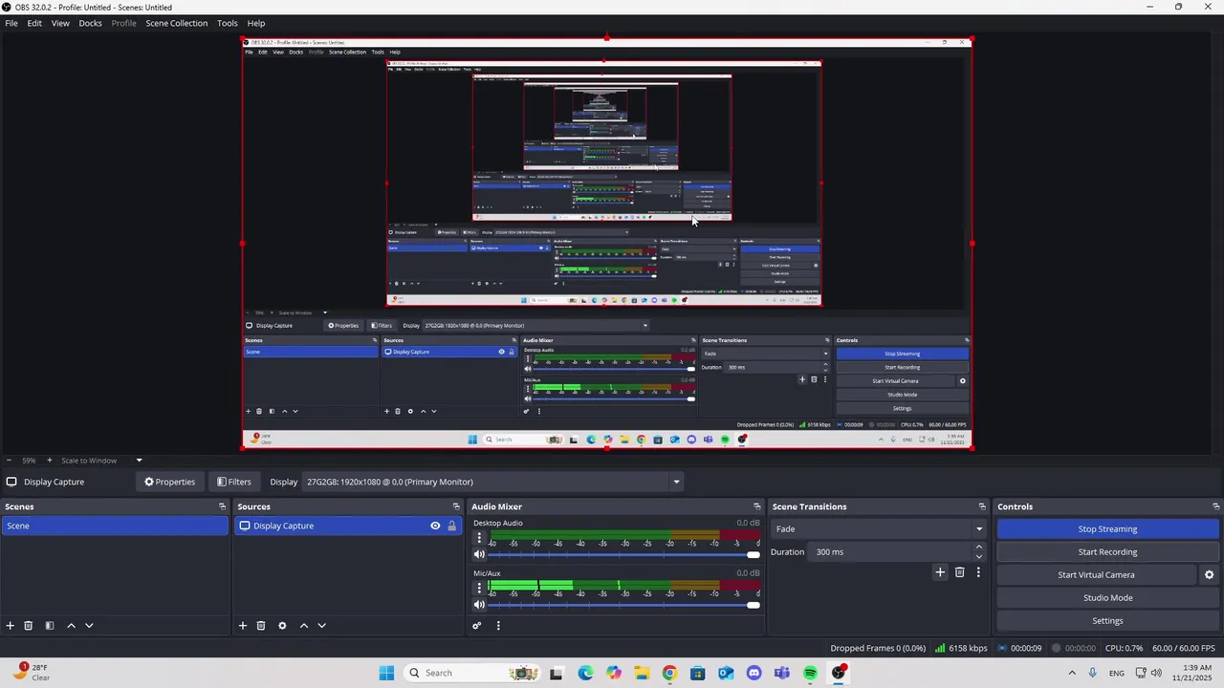1224x688 pixels.
Task: Pop out the Audio Mixer dock
Action: click(756, 506)
